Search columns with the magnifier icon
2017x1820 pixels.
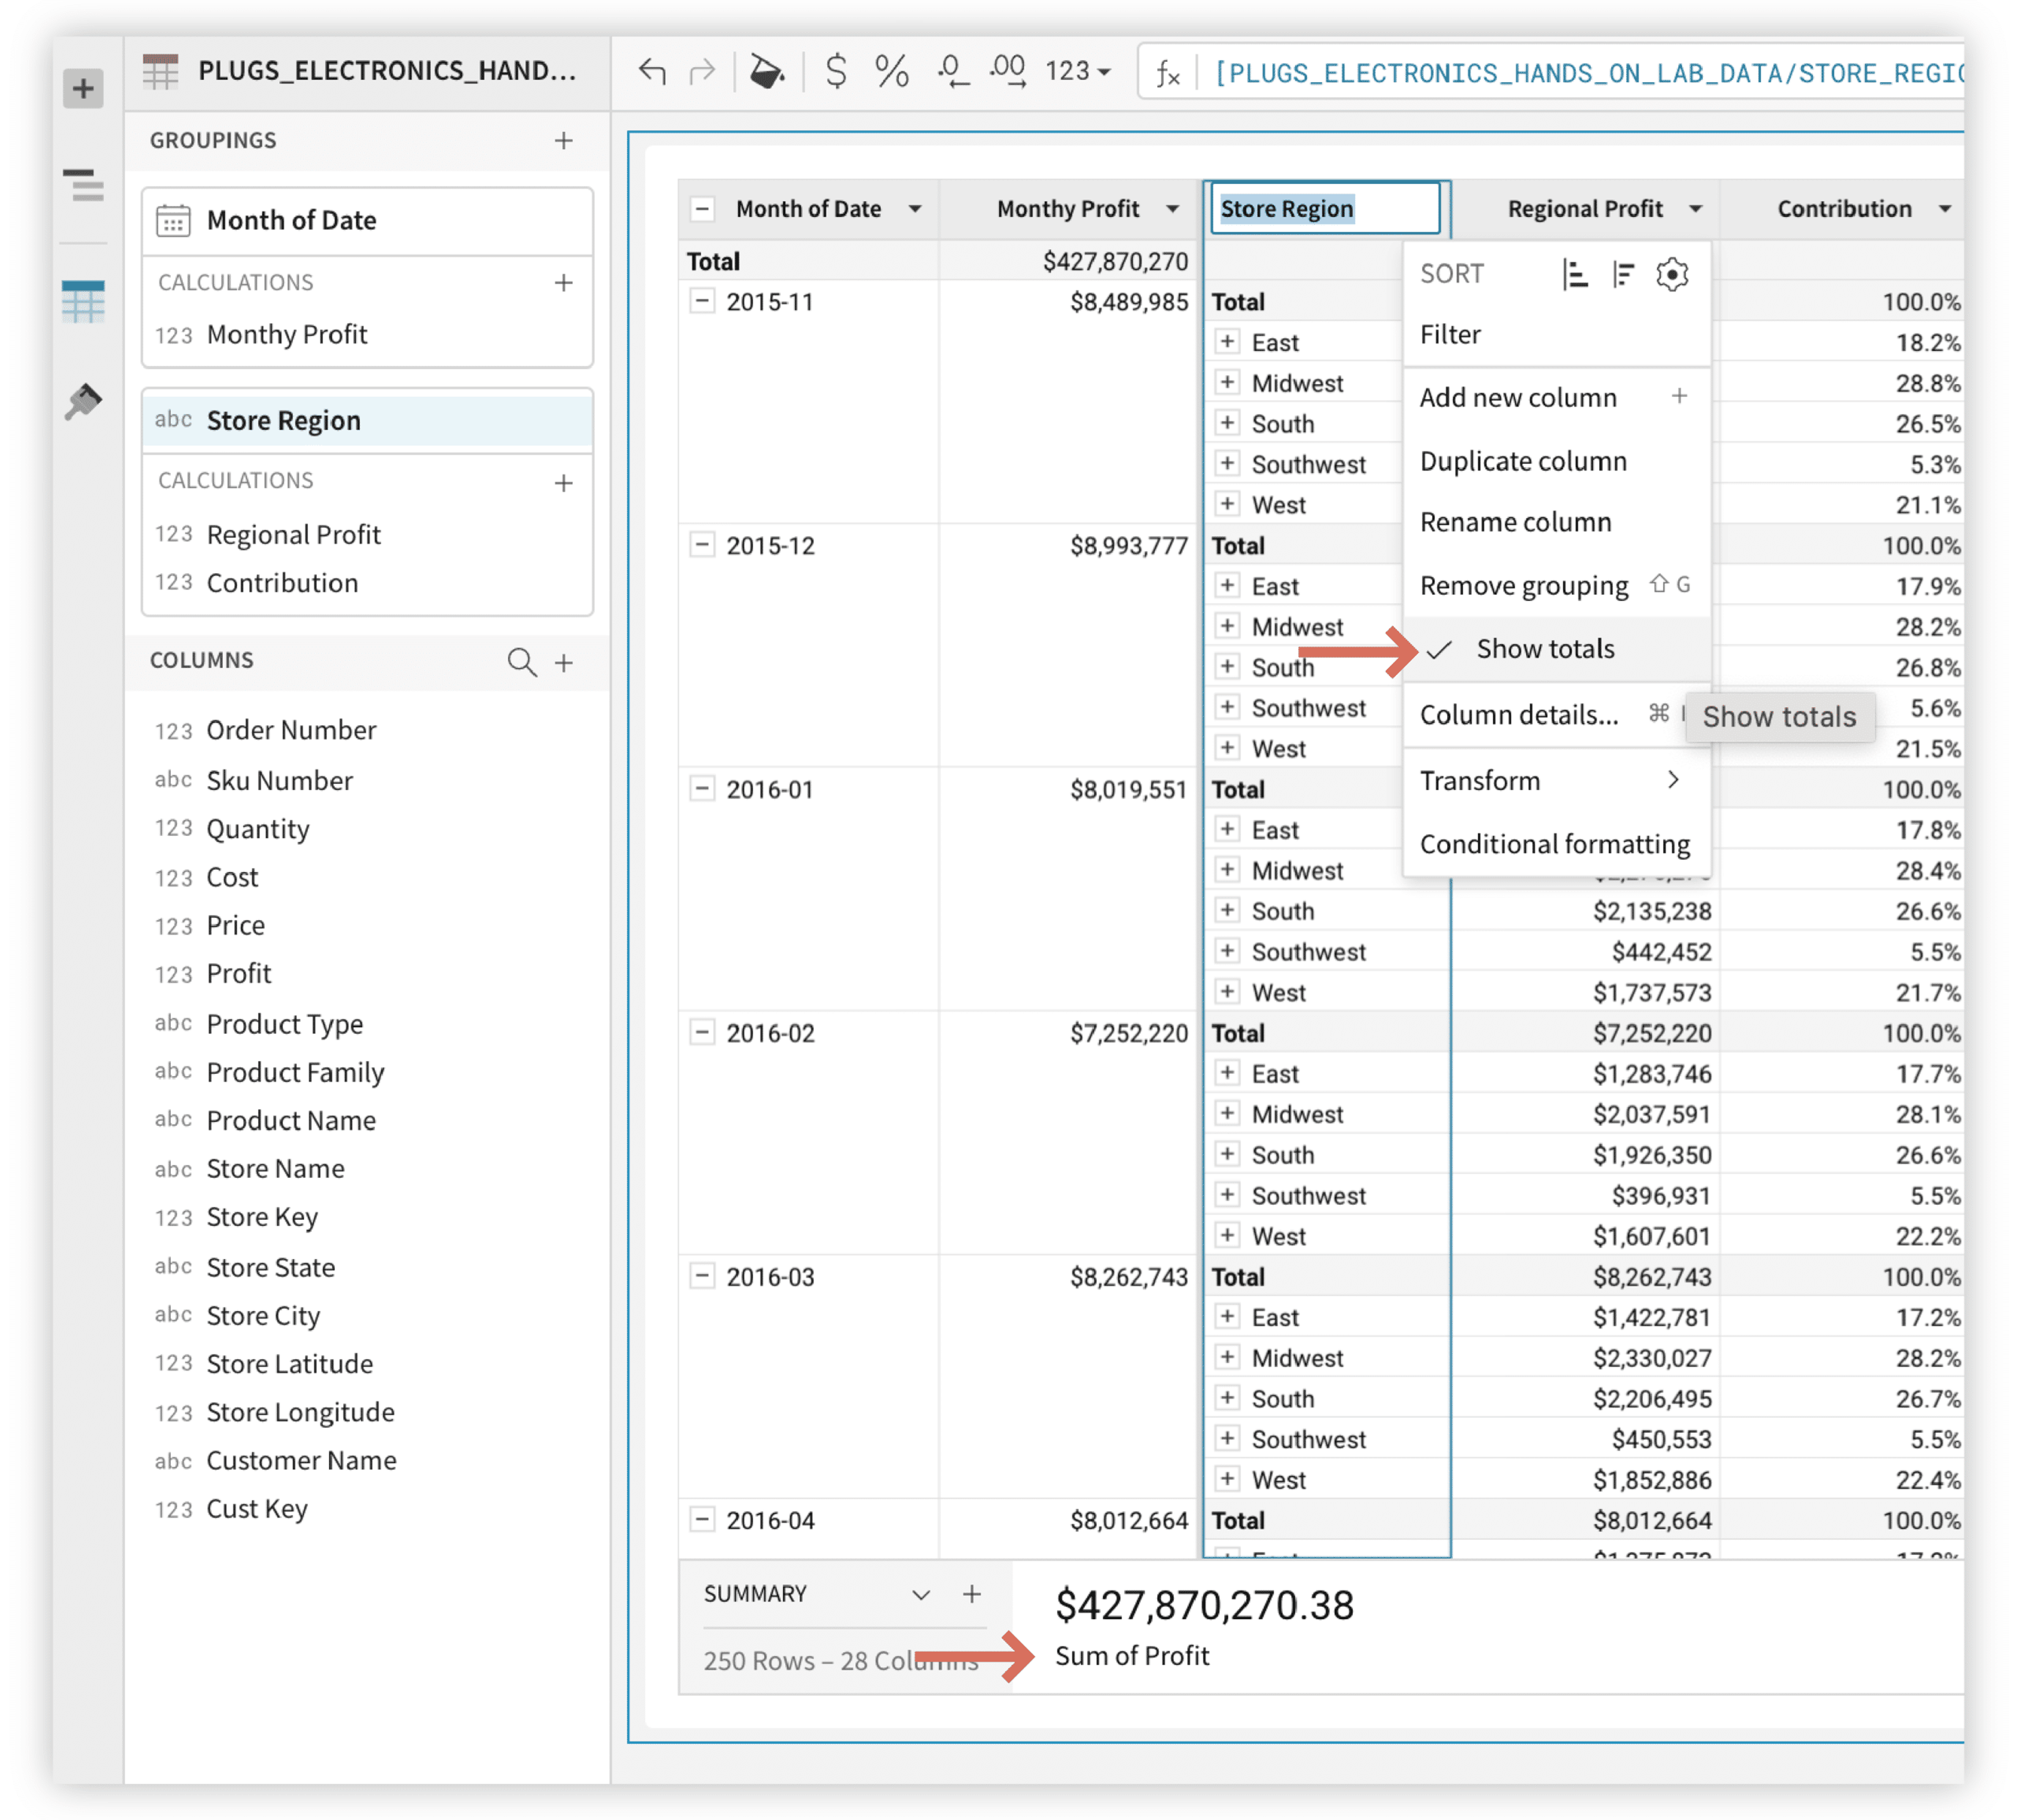coord(522,662)
